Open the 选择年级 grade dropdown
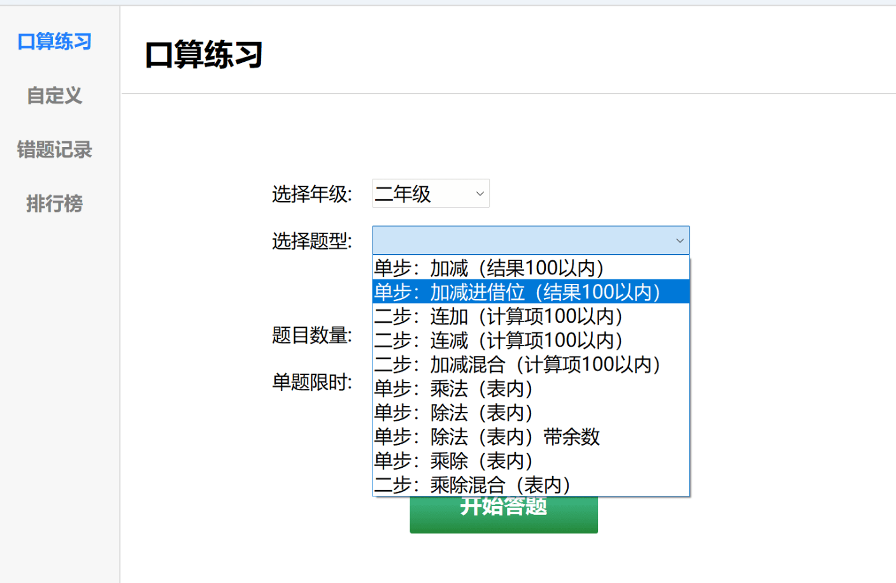The height and width of the screenshot is (583, 896). (x=430, y=193)
